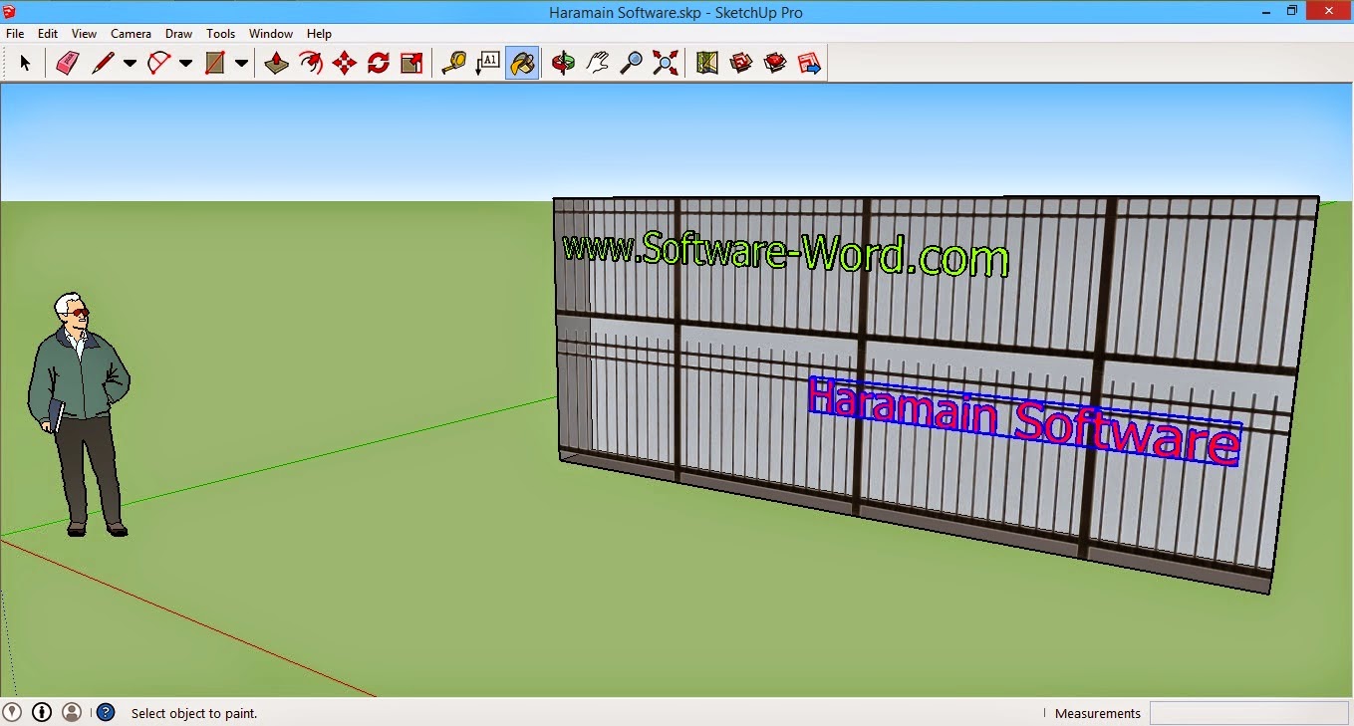This screenshot has width=1354, height=726.
Task: Activate the Offset tool
Action: tap(311, 64)
